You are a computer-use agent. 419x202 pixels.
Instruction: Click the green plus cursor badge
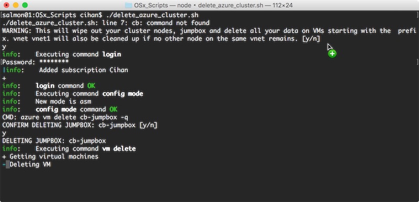(x=332, y=54)
